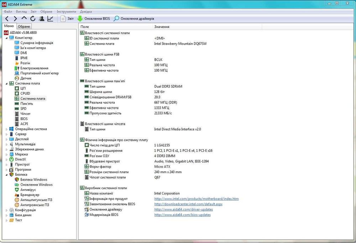
Task: Click Оновлення BIOS toolbar button
Action: pyautogui.click(x=94, y=19)
